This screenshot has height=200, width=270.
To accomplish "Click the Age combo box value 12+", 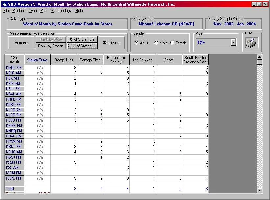I will pos(213,42).
